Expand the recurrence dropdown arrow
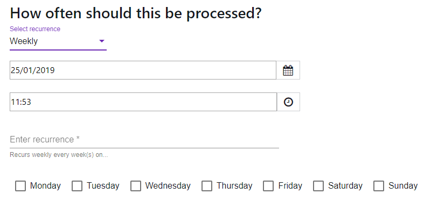The height and width of the screenshot is (201, 424). 102,41
